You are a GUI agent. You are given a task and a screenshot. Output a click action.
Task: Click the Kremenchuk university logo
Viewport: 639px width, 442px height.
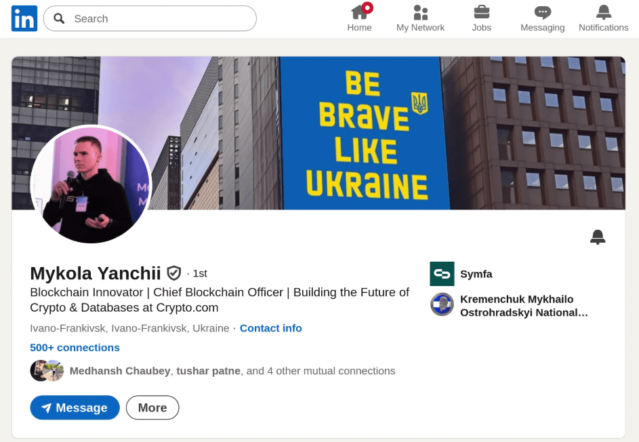(442, 305)
